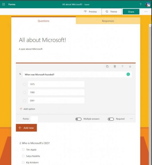Screen dimensions: 152x165
Task: Click the Forms home link
Action: (x=12, y=4)
